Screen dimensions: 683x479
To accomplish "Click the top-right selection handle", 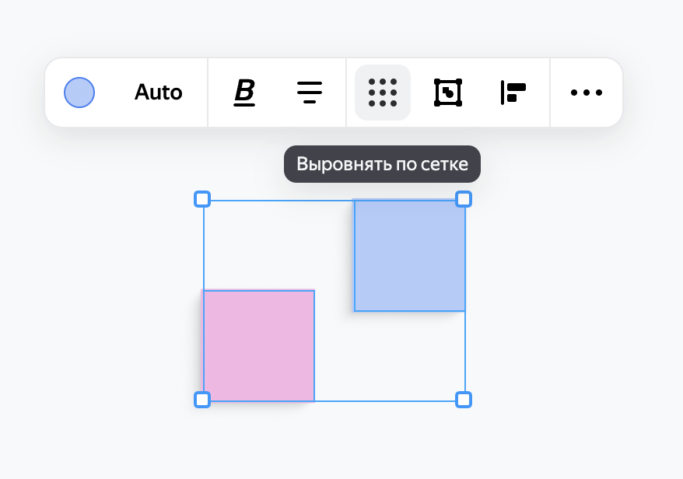I will (464, 199).
